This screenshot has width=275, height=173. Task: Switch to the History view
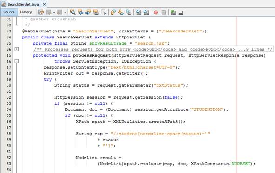(x=26, y=12)
